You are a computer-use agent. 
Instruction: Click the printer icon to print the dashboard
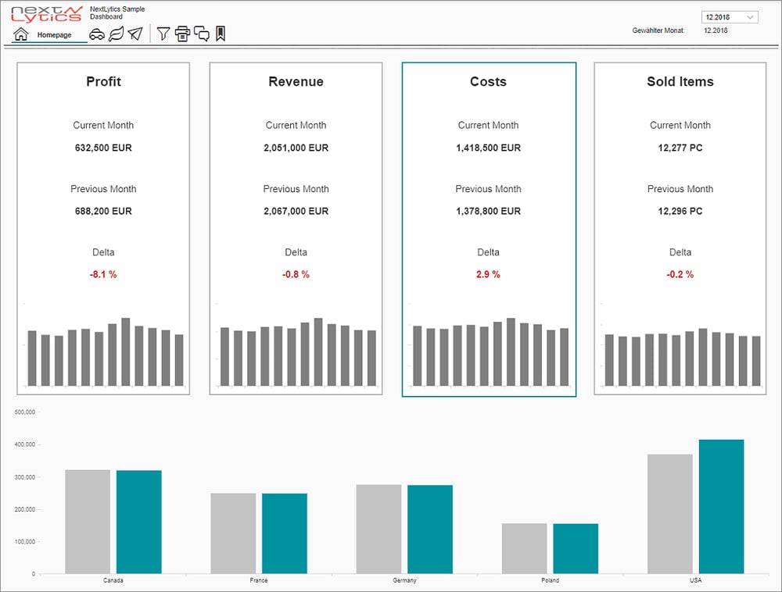181,34
